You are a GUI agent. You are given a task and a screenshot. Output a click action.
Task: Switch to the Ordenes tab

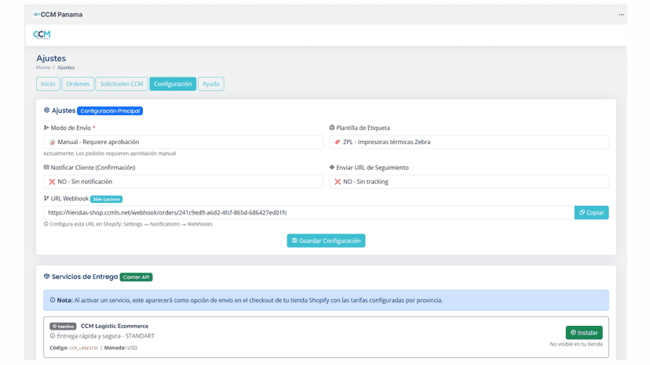[x=78, y=84]
